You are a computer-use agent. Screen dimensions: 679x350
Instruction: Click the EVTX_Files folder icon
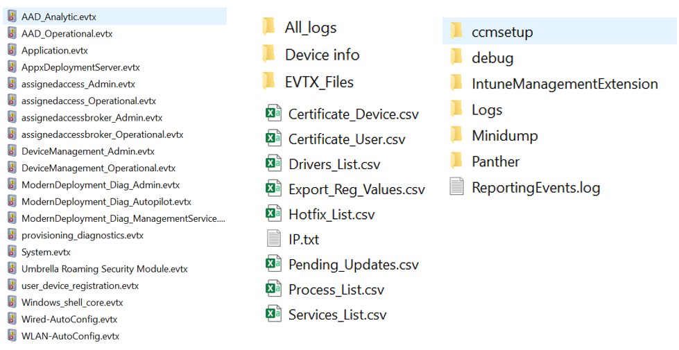[268, 81]
